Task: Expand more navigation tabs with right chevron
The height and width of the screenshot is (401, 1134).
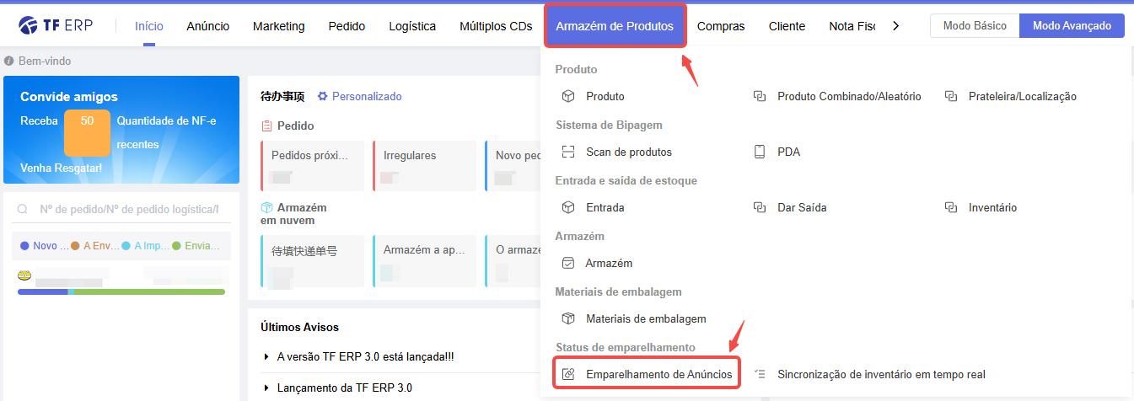Action: pyautogui.click(x=895, y=26)
